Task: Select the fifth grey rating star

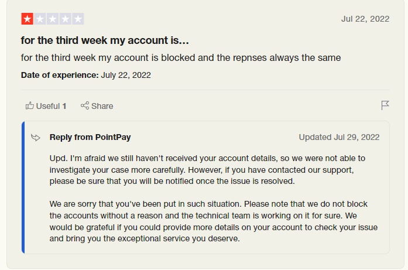Action: [x=78, y=19]
